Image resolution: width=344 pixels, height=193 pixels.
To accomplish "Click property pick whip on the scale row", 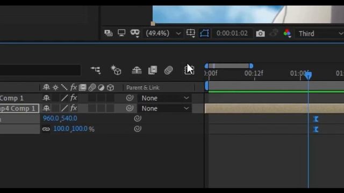I will [138, 129].
